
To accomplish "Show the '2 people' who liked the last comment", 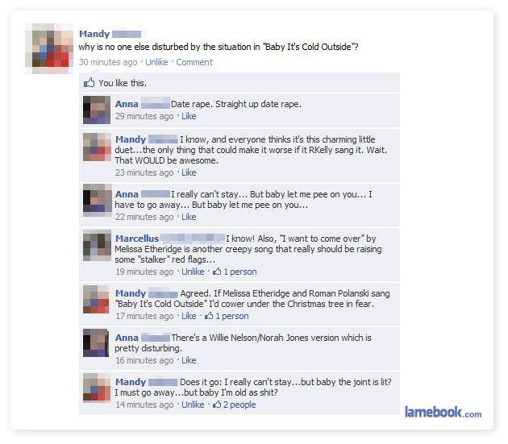I will pyautogui.click(x=239, y=405).
